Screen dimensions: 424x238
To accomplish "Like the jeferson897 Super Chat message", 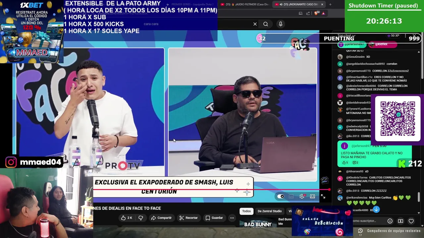I will click(345, 163).
